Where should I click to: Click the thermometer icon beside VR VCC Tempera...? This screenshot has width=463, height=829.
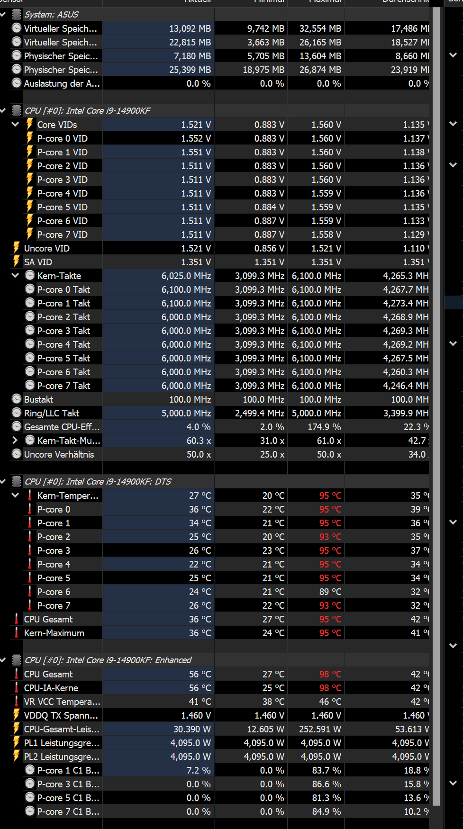[17, 701]
